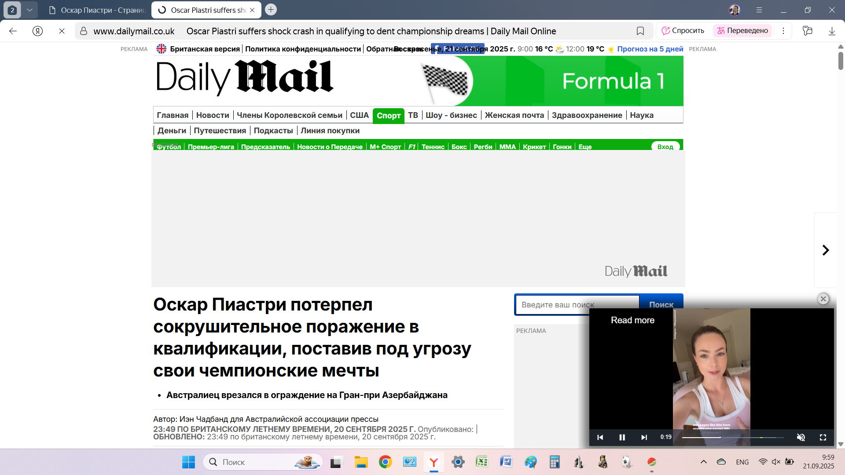Stop page loading with the X icon
The width and height of the screenshot is (845, 475).
[x=62, y=31]
